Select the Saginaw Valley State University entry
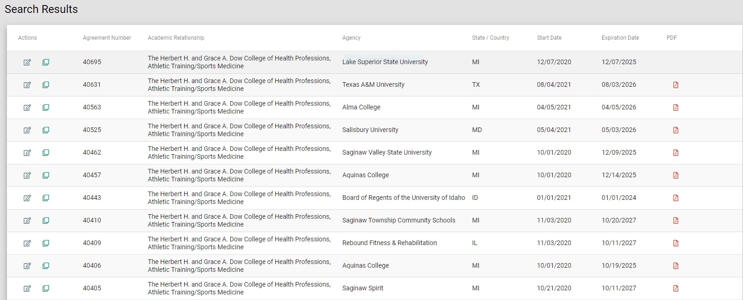The width and height of the screenshot is (743, 300). click(x=387, y=152)
